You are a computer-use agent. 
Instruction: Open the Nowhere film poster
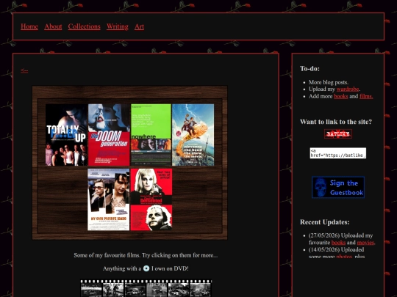pyautogui.click(x=151, y=135)
